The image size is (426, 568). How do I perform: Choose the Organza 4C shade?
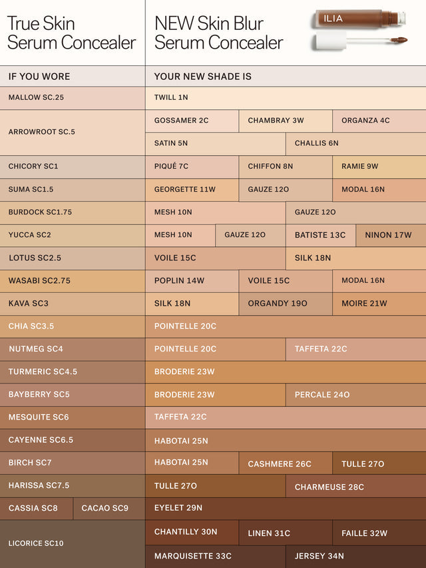click(379, 121)
